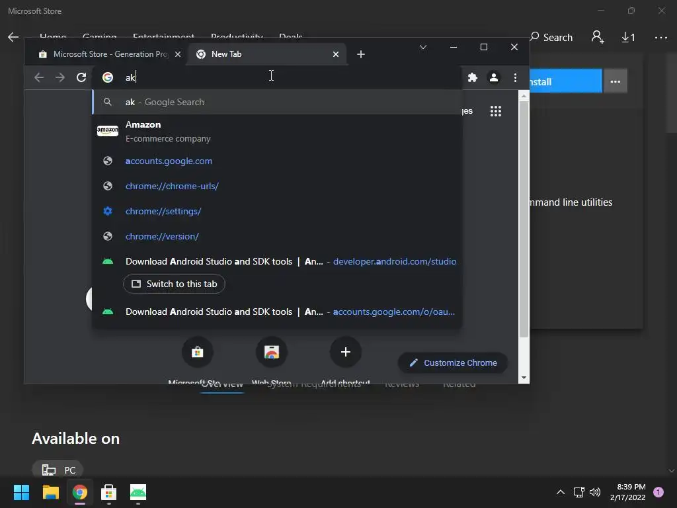Show hidden system tray icons

pos(561,492)
